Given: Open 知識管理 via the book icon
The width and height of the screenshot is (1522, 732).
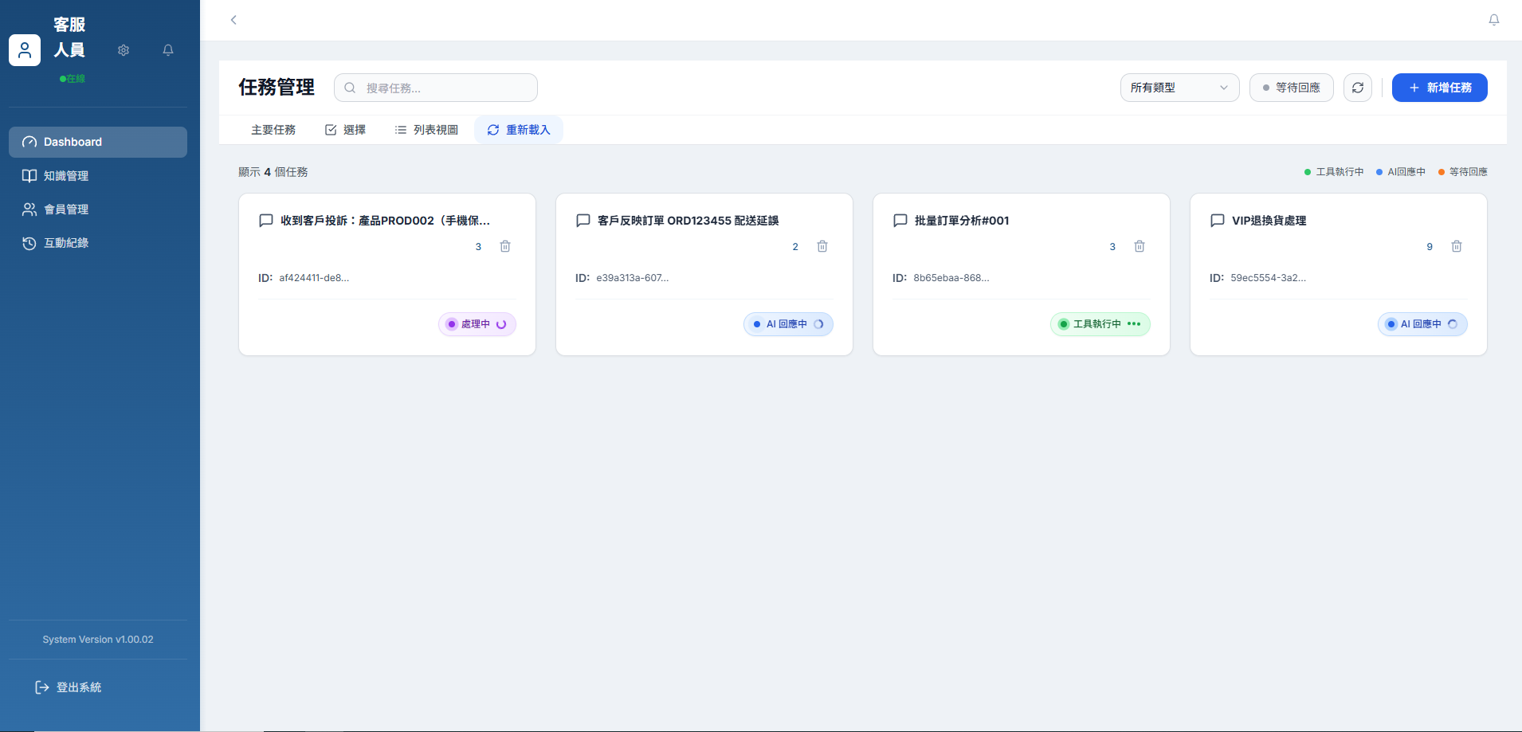Looking at the screenshot, I should (x=29, y=176).
